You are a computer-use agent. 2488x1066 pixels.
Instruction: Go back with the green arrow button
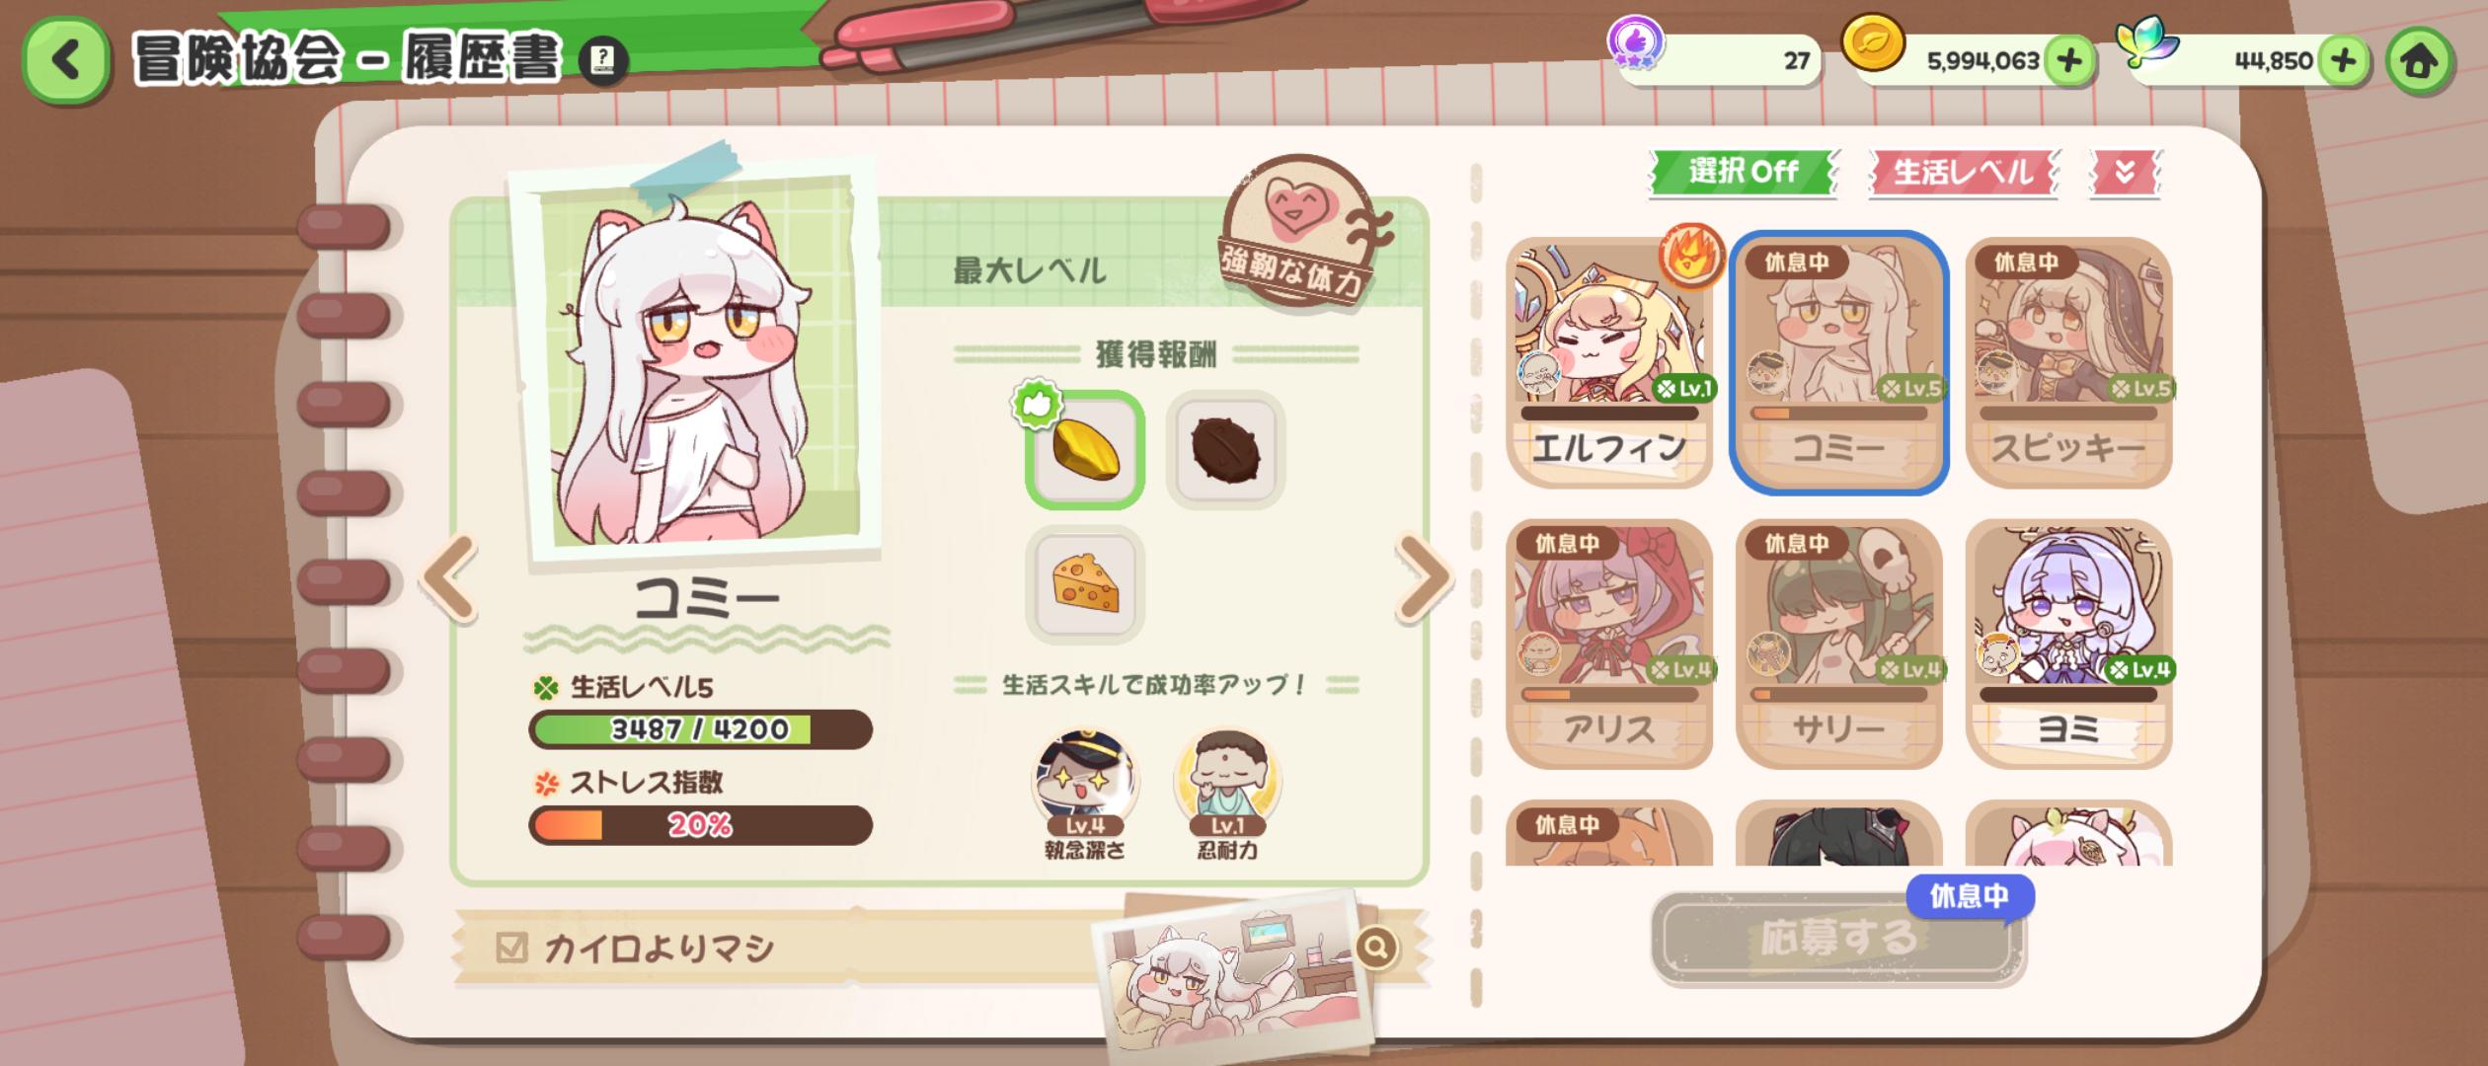(65, 60)
